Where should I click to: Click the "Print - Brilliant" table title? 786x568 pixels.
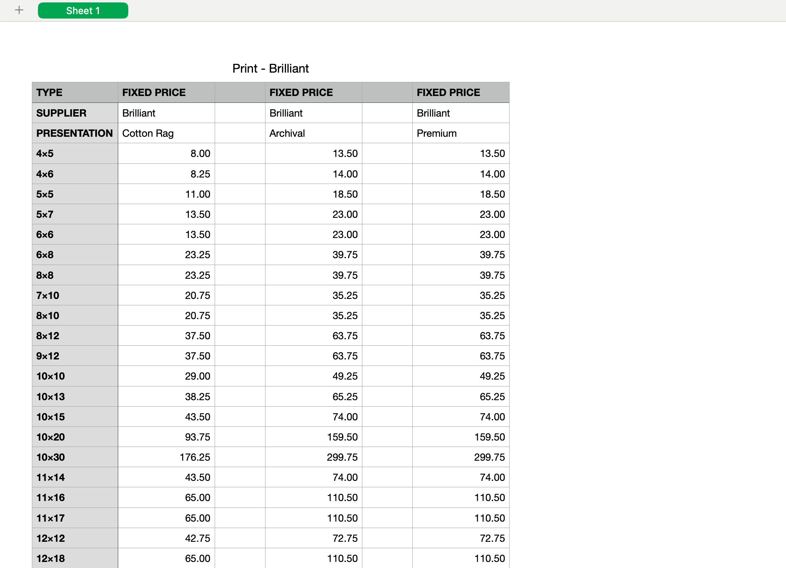pos(270,69)
